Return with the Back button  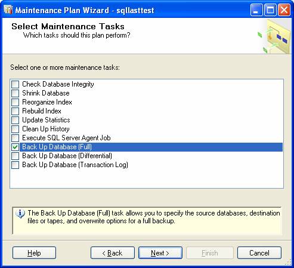[113, 253]
